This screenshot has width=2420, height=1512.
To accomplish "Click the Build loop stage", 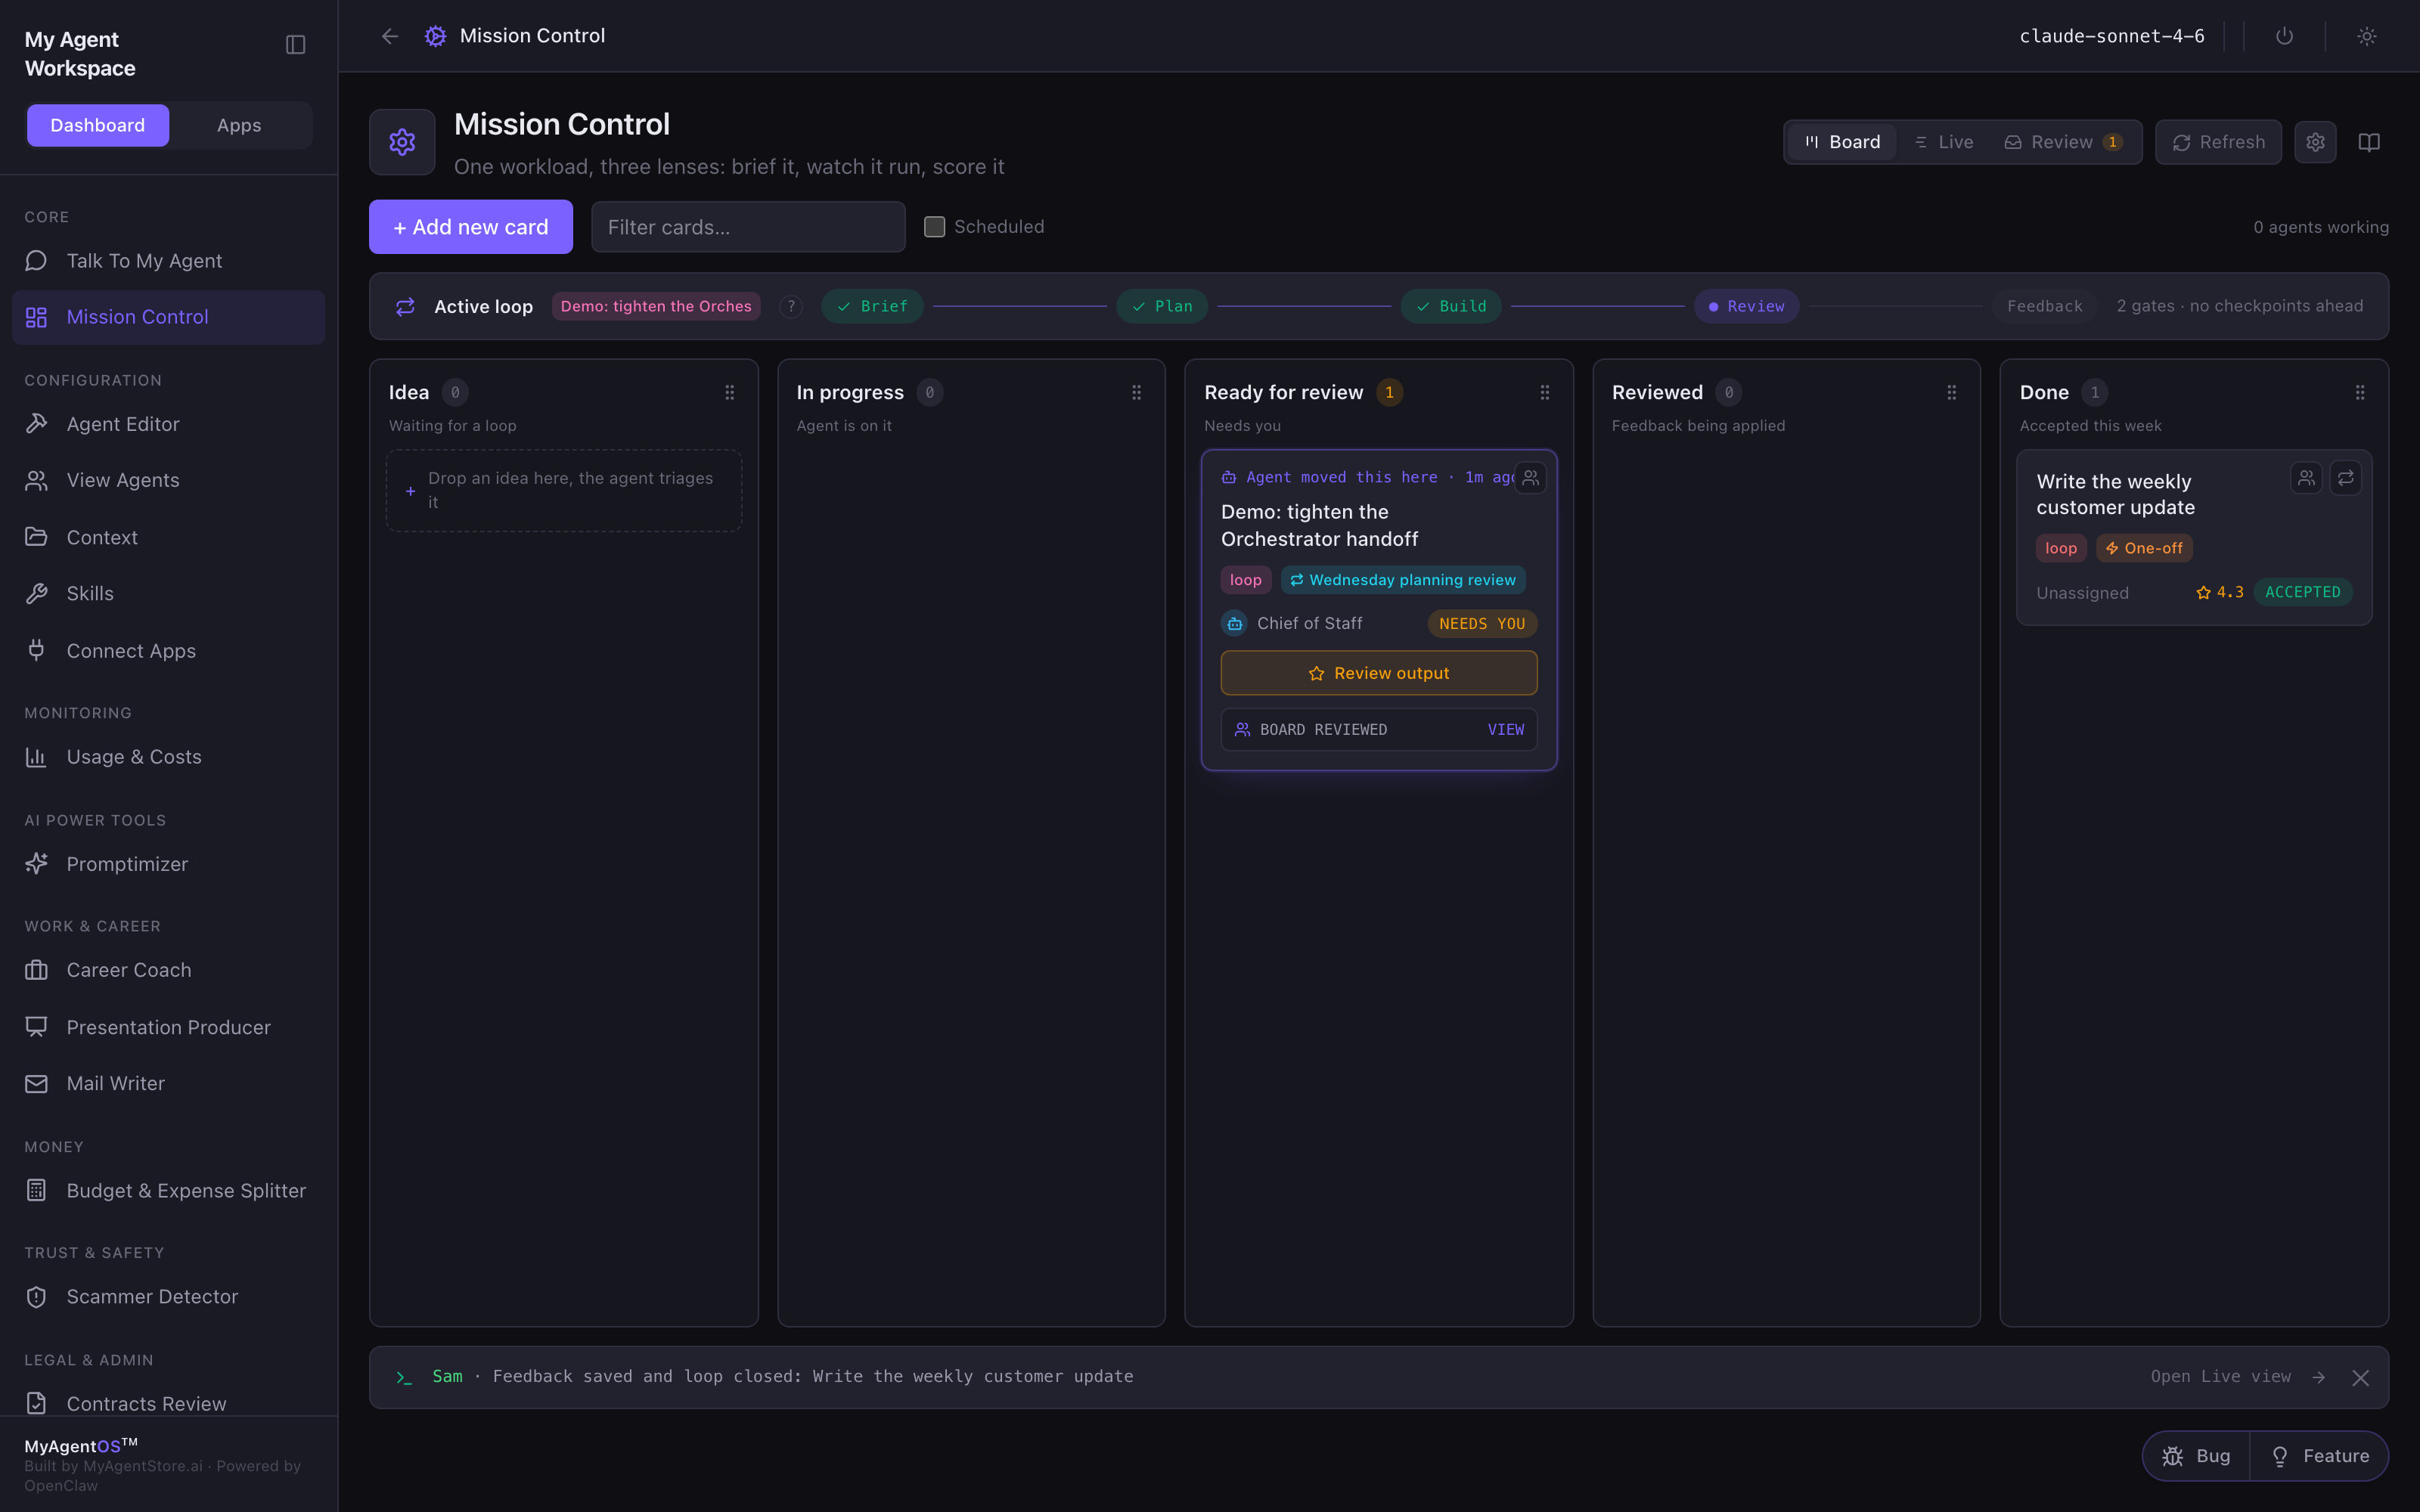I will tap(1450, 306).
